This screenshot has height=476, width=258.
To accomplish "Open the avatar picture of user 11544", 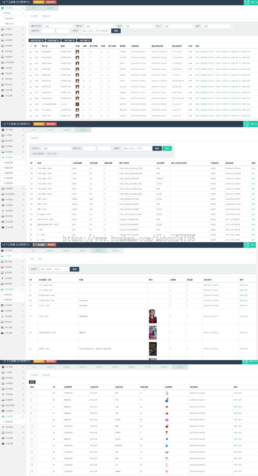I will point(77,52).
